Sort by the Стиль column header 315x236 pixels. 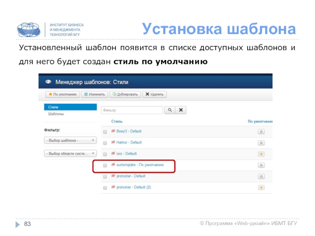(x=117, y=122)
